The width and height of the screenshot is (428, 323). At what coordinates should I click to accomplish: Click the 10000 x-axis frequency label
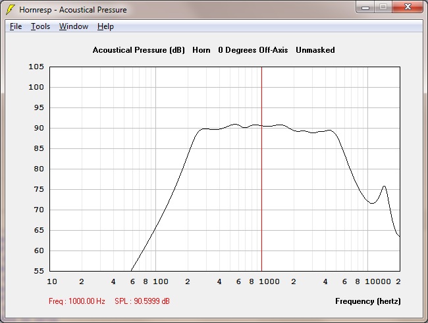coord(378,281)
